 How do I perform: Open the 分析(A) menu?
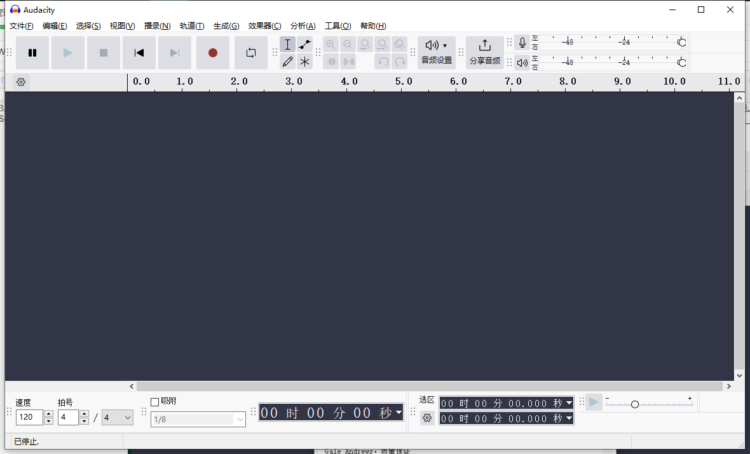tap(303, 26)
